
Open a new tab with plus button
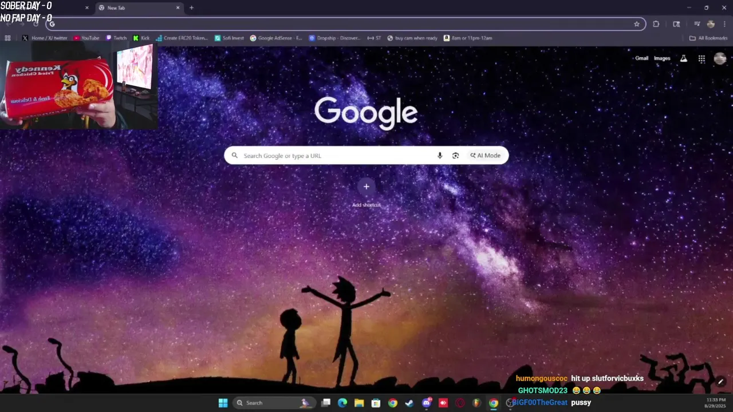point(191,8)
